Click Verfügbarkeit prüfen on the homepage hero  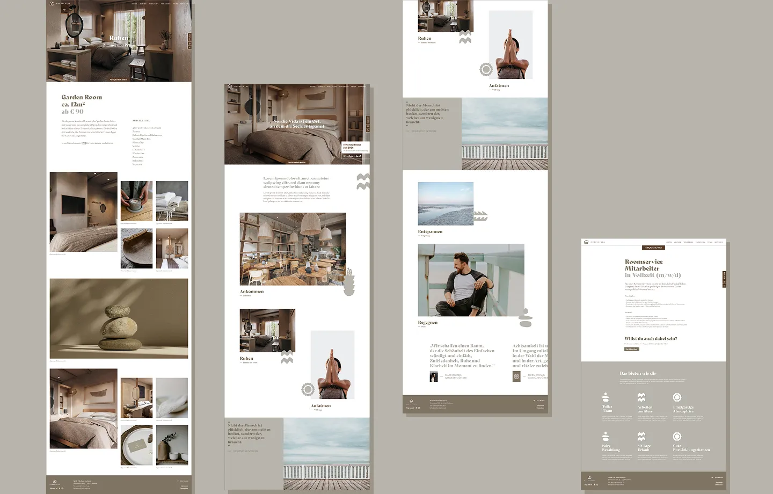297,162
